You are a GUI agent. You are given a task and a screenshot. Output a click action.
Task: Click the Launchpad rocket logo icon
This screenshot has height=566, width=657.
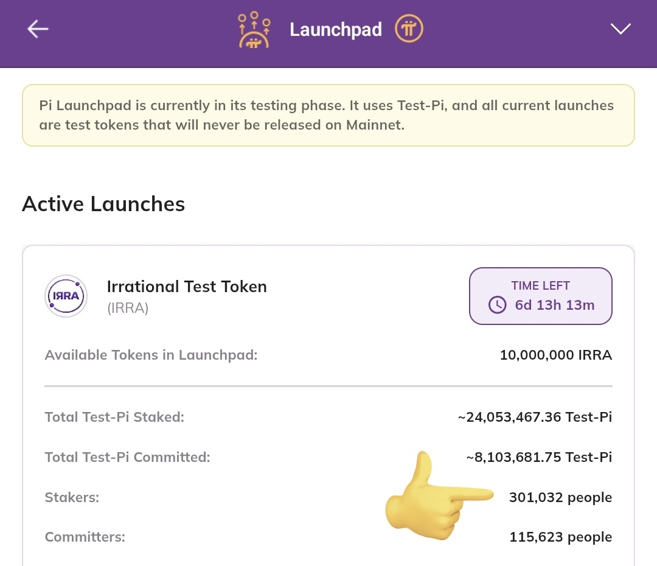(254, 30)
